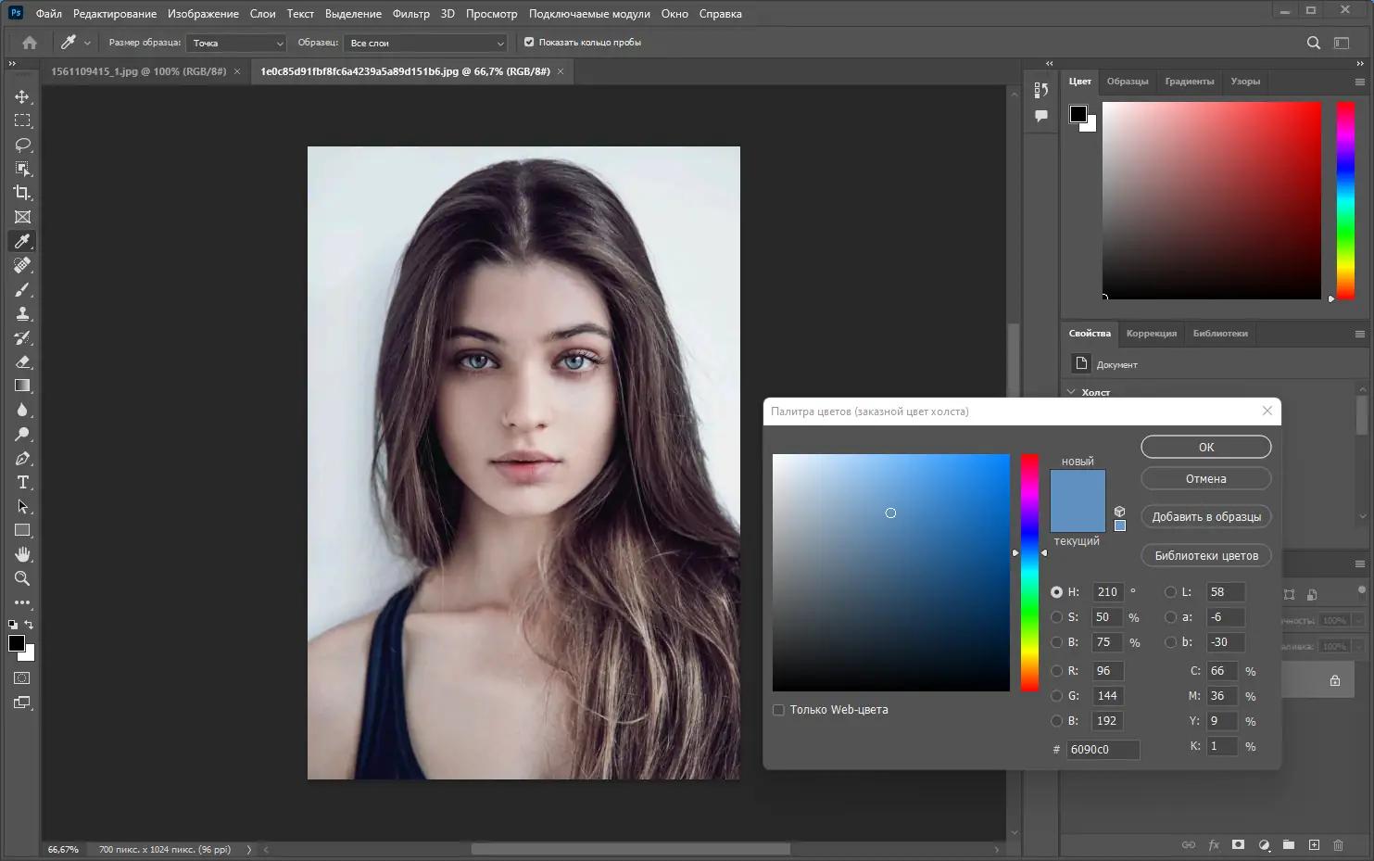This screenshot has width=1374, height=861.
Task: Select the Crop tool
Action: 22,193
